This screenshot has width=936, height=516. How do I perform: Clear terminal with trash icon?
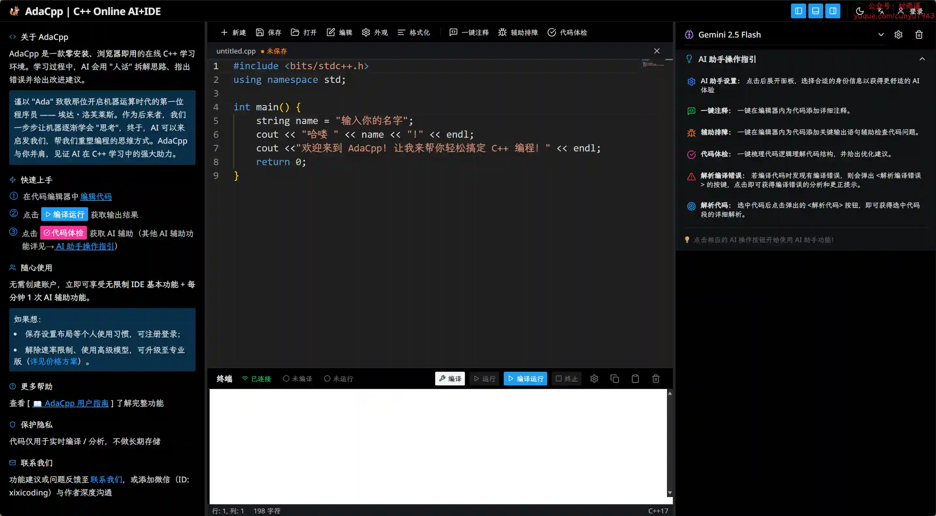[656, 379]
